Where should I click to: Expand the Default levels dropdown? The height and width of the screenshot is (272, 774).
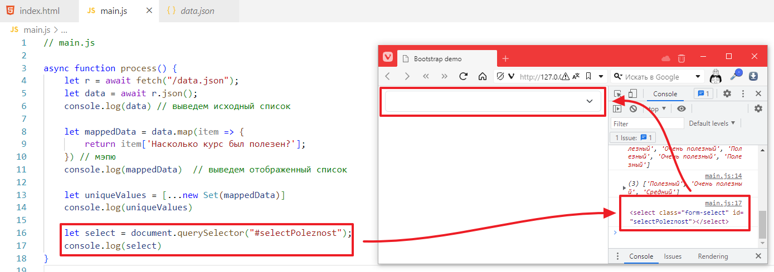coord(712,123)
